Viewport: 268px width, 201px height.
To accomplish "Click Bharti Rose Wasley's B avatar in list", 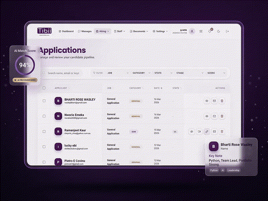I will pyautogui.click(x=58, y=101).
